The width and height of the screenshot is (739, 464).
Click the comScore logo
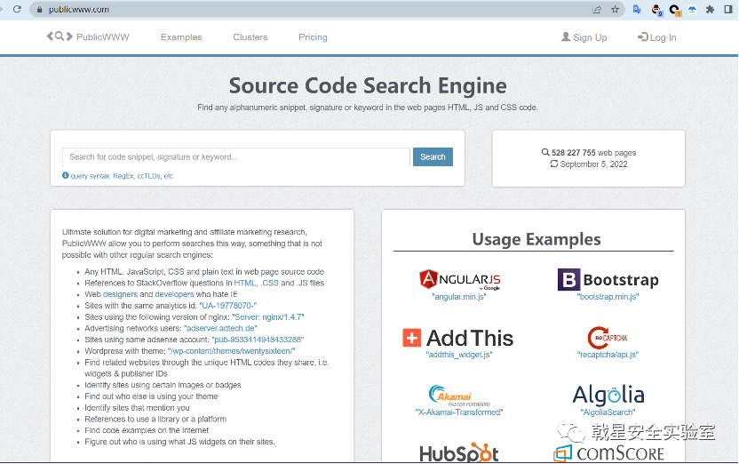click(608, 453)
